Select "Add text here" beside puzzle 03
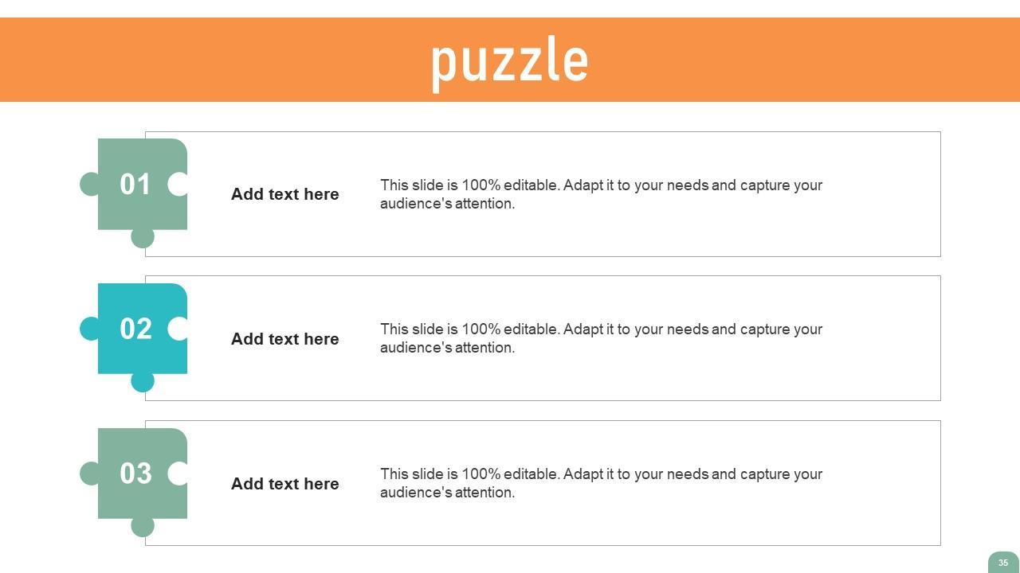The width and height of the screenshot is (1020, 573). point(284,484)
